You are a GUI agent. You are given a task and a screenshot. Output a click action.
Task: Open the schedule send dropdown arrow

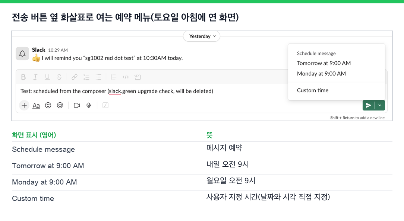[380, 105]
